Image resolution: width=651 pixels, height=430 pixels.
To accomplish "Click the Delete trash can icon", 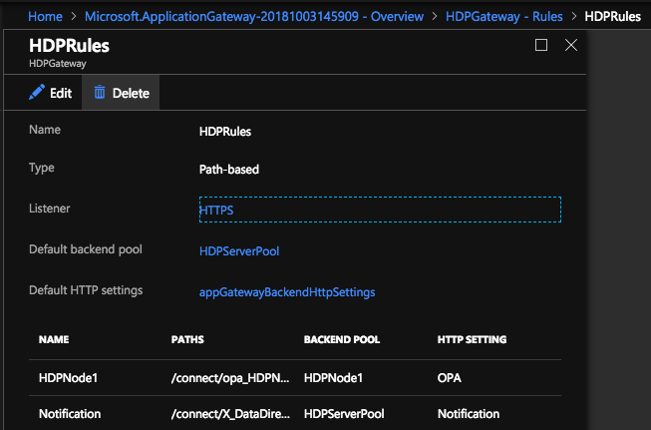I will point(100,93).
